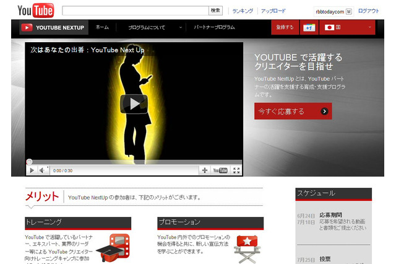Click the small play button in player controls
396x264 pixels.
(32, 170)
